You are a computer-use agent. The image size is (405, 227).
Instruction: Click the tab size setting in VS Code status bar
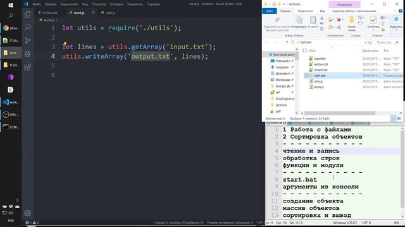click(x=230, y=223)
